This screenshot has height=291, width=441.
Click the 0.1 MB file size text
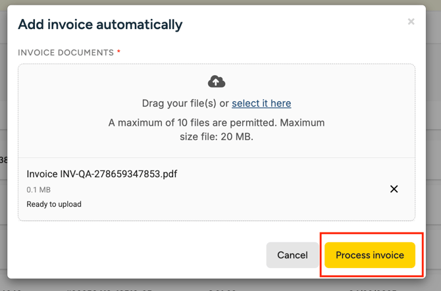coord(38,190)
